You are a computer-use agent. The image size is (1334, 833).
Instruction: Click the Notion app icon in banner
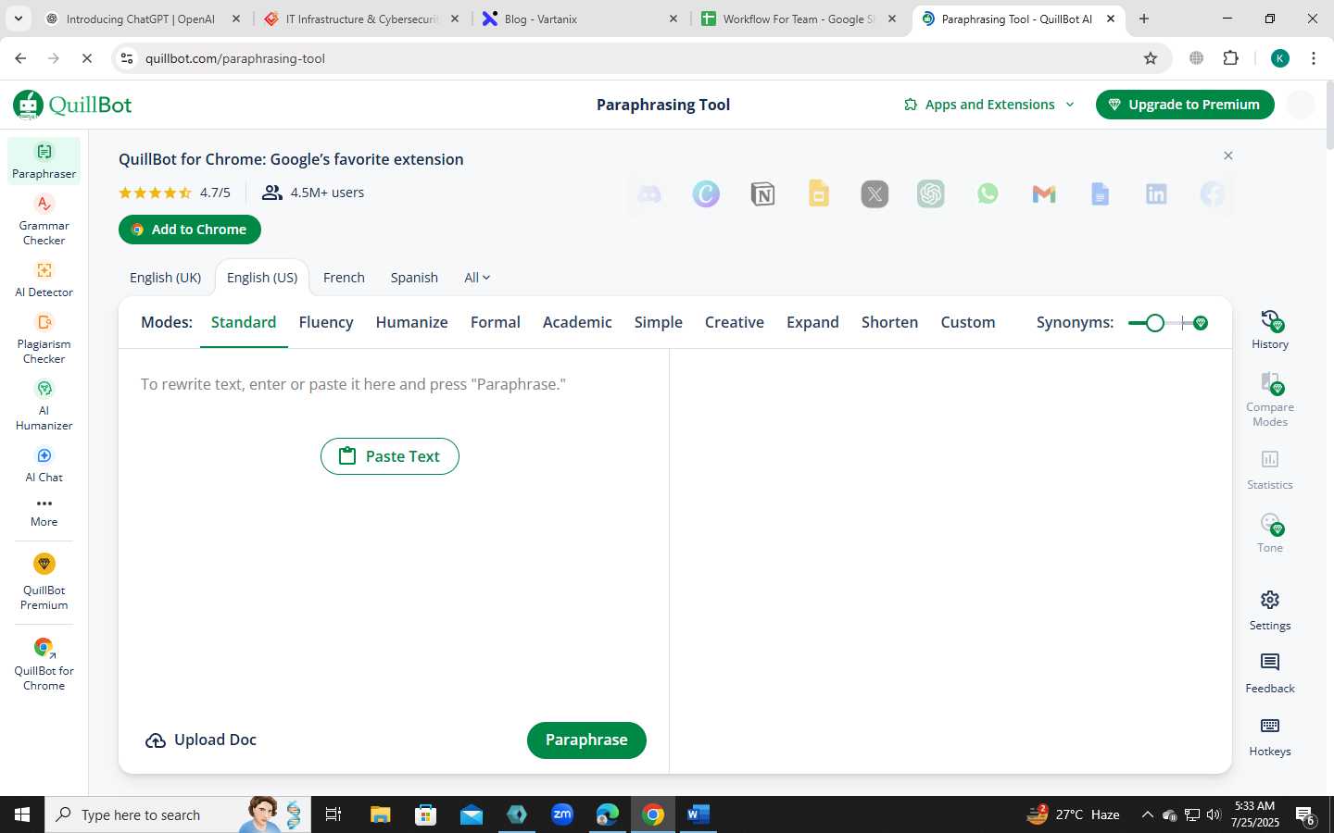762,194
